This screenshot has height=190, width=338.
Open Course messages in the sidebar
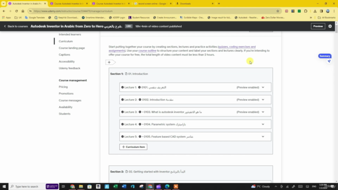point(70,100)
